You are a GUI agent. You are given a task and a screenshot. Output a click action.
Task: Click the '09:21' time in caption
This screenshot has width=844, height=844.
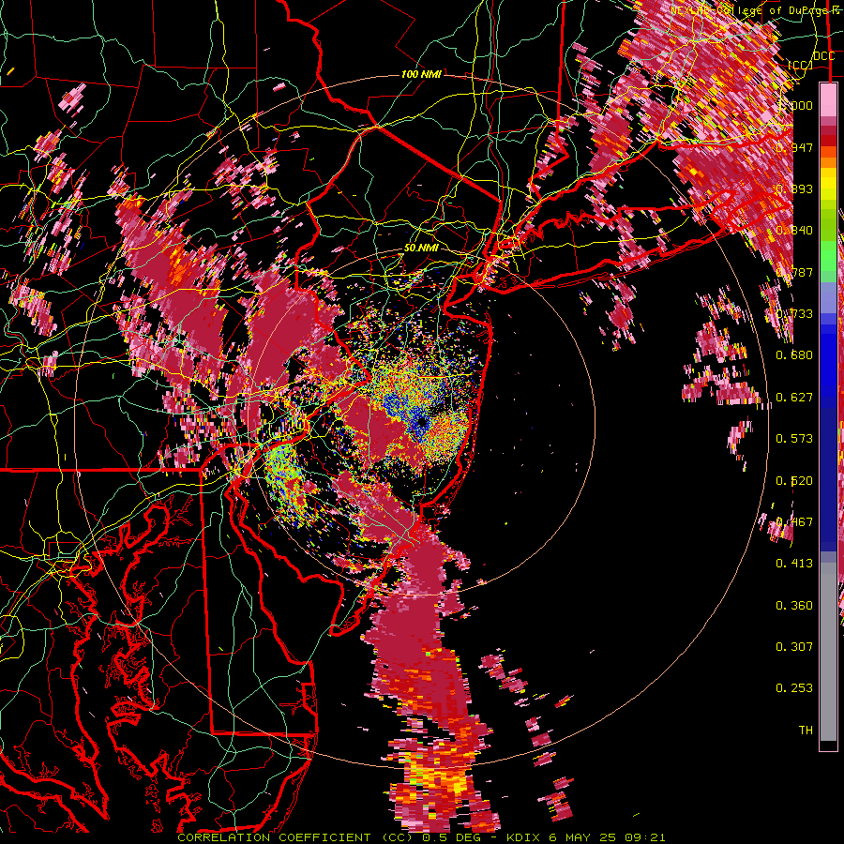645,837
